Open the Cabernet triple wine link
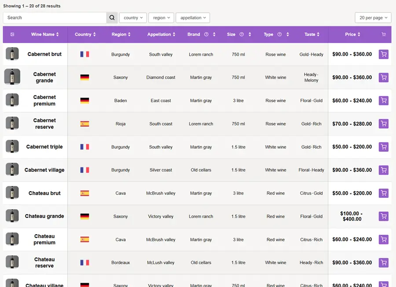 click(44, 147)
